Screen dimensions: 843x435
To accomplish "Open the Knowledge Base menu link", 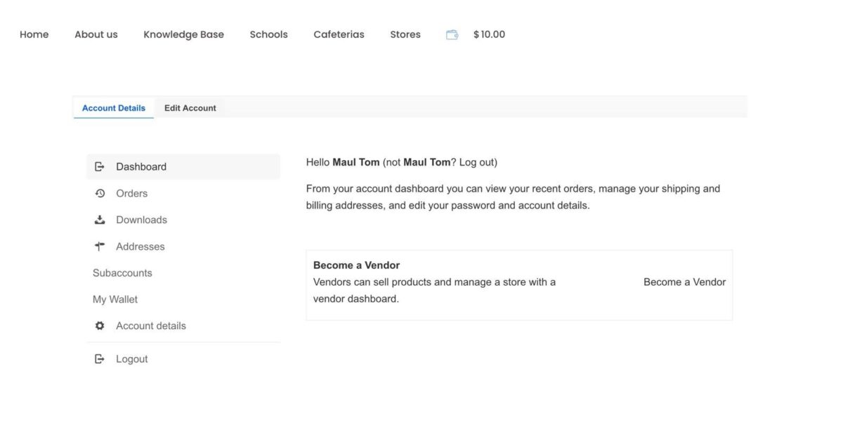I will 183,34.
